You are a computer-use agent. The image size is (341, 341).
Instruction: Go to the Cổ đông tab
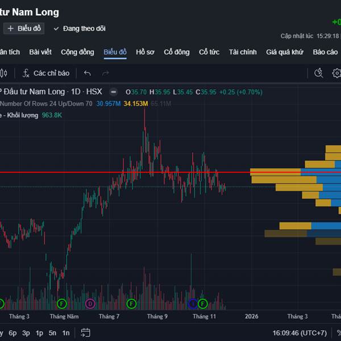click(177, 52)
